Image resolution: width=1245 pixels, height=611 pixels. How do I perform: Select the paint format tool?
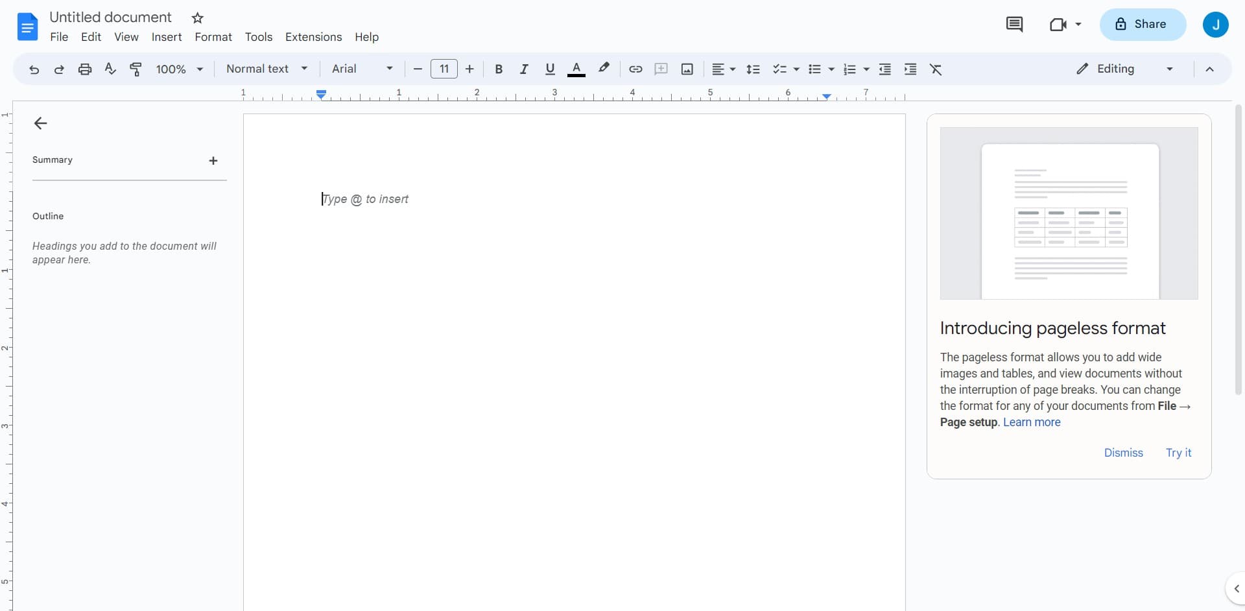(x=136, y=69)
